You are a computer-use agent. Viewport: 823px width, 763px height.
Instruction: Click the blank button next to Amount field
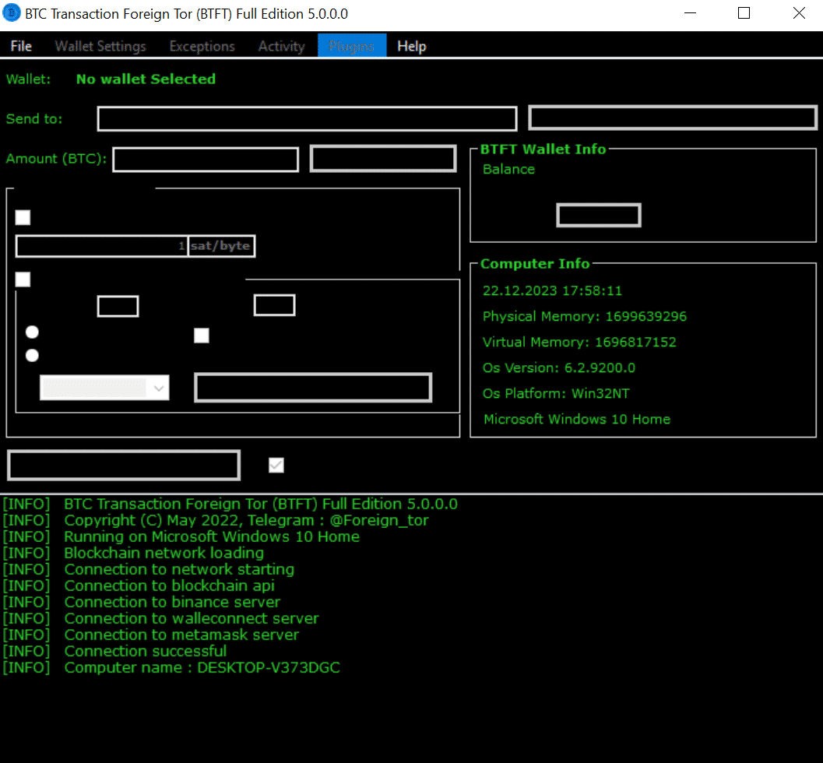tap(383, 159)
